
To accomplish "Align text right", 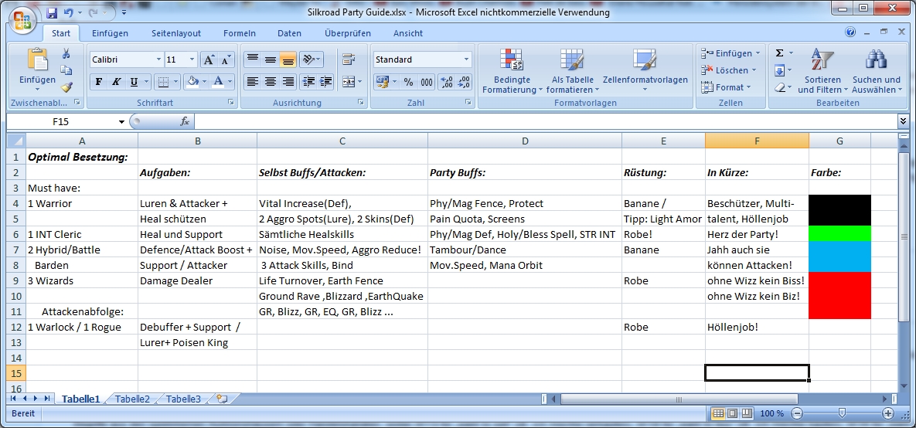I will [x=288, y=82].
